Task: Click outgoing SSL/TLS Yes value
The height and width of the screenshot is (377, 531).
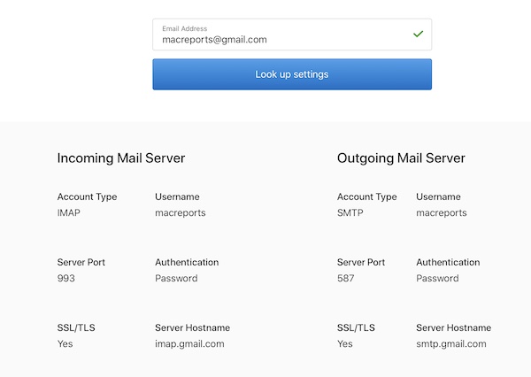Action: pos(345,343)
